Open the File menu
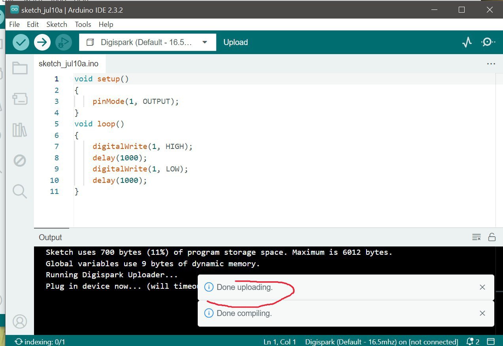 pyautogui.click(x=14, y=24)
